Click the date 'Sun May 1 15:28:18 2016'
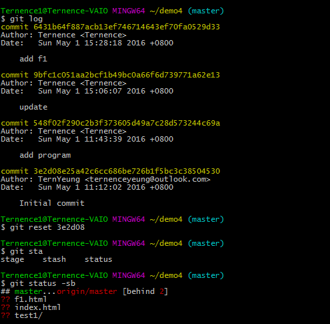330x324 pixels. click(x=91, y=43)
